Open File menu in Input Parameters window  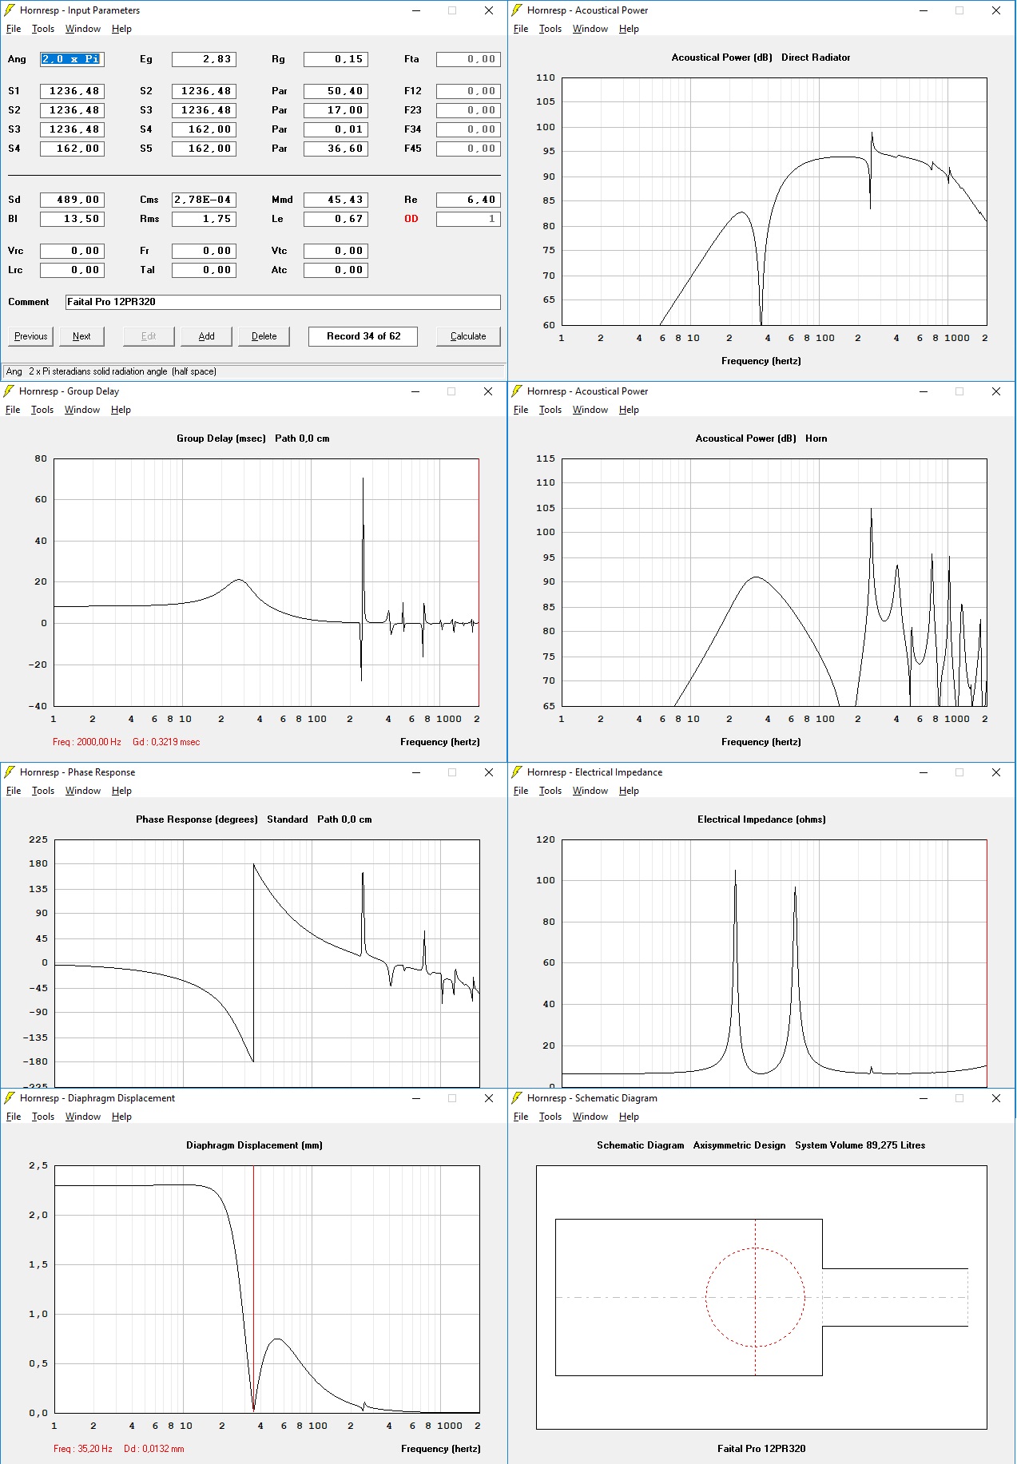14,29
